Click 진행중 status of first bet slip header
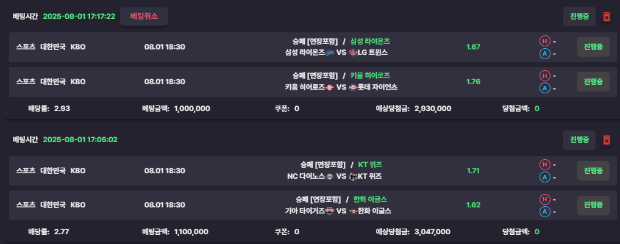Viewport: 620px width, 244px height. (579, 16)
